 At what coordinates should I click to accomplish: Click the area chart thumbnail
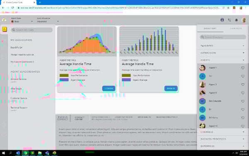click(x=87, y=41)
